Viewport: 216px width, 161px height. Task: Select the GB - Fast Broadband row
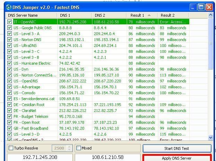point(97,128)
